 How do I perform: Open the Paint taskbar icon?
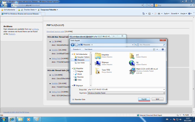coord(37,119)
